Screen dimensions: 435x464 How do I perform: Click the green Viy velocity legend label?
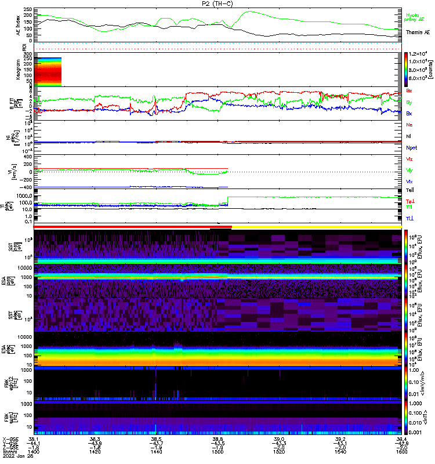tap(409, 170)
